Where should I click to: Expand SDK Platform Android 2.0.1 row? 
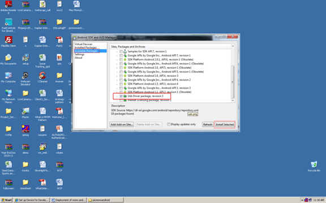click(117, 60)
